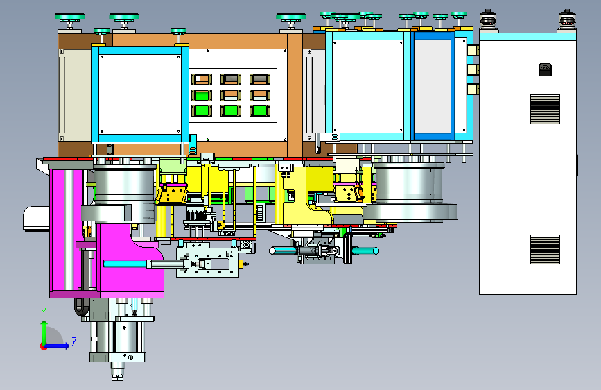
Task: Pick the bottom-right green button in nine-button panel
Action: 259,110
